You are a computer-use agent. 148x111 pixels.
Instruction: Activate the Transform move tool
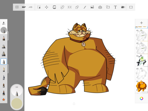(46, 7)
